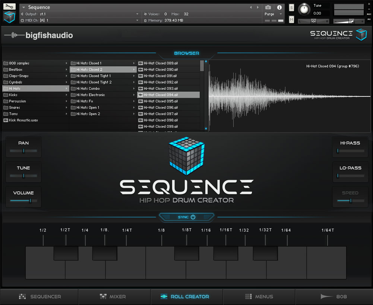Screen dimensions: 373x305
Task: Mute the Sequence instrument with the M button
Action: 291,19
